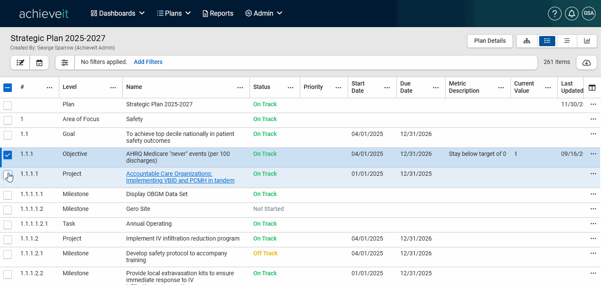Open row actions for Gero Site
601x285 pixels.
click(593, 209)
